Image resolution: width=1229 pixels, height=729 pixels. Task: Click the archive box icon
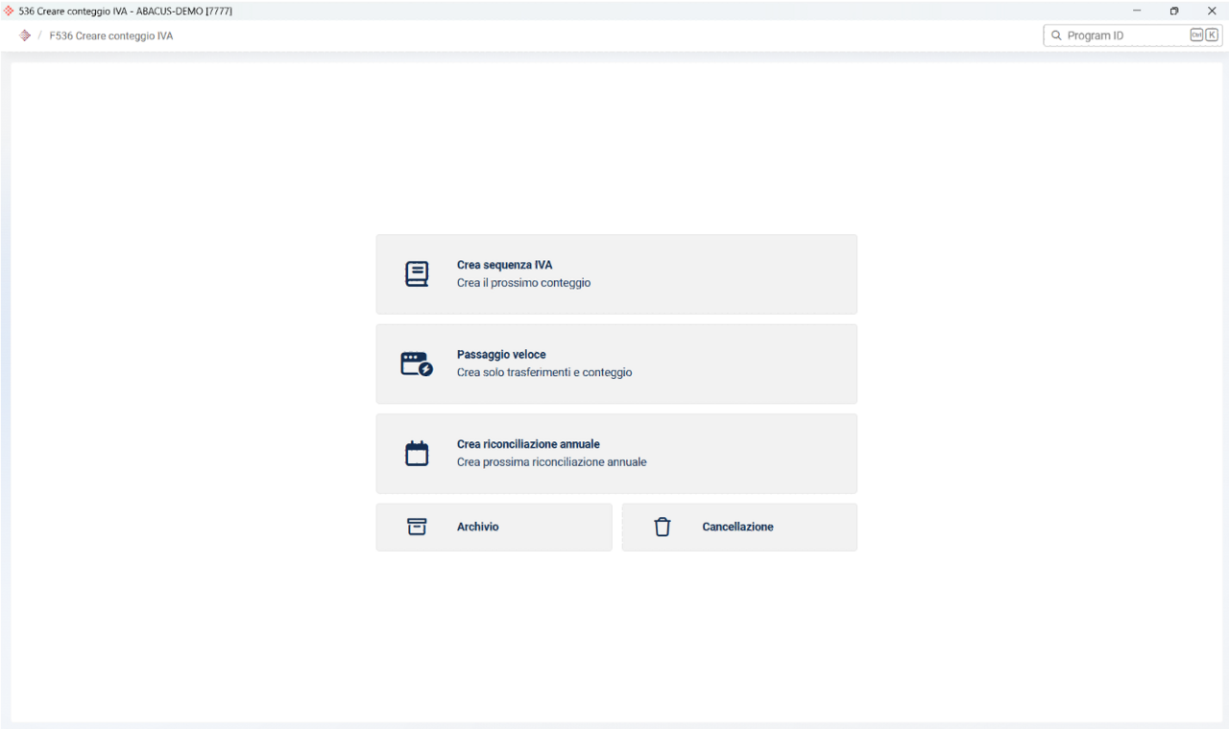click(x=417, y=527)
